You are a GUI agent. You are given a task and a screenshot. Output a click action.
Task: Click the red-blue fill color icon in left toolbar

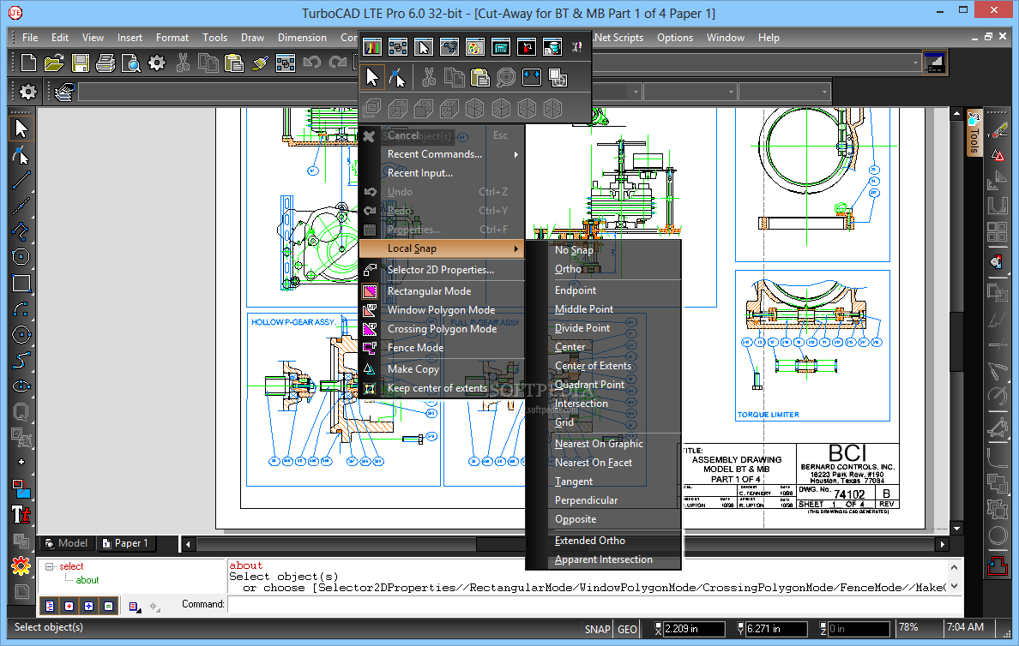pyautogui.click(x=21, y=488)
